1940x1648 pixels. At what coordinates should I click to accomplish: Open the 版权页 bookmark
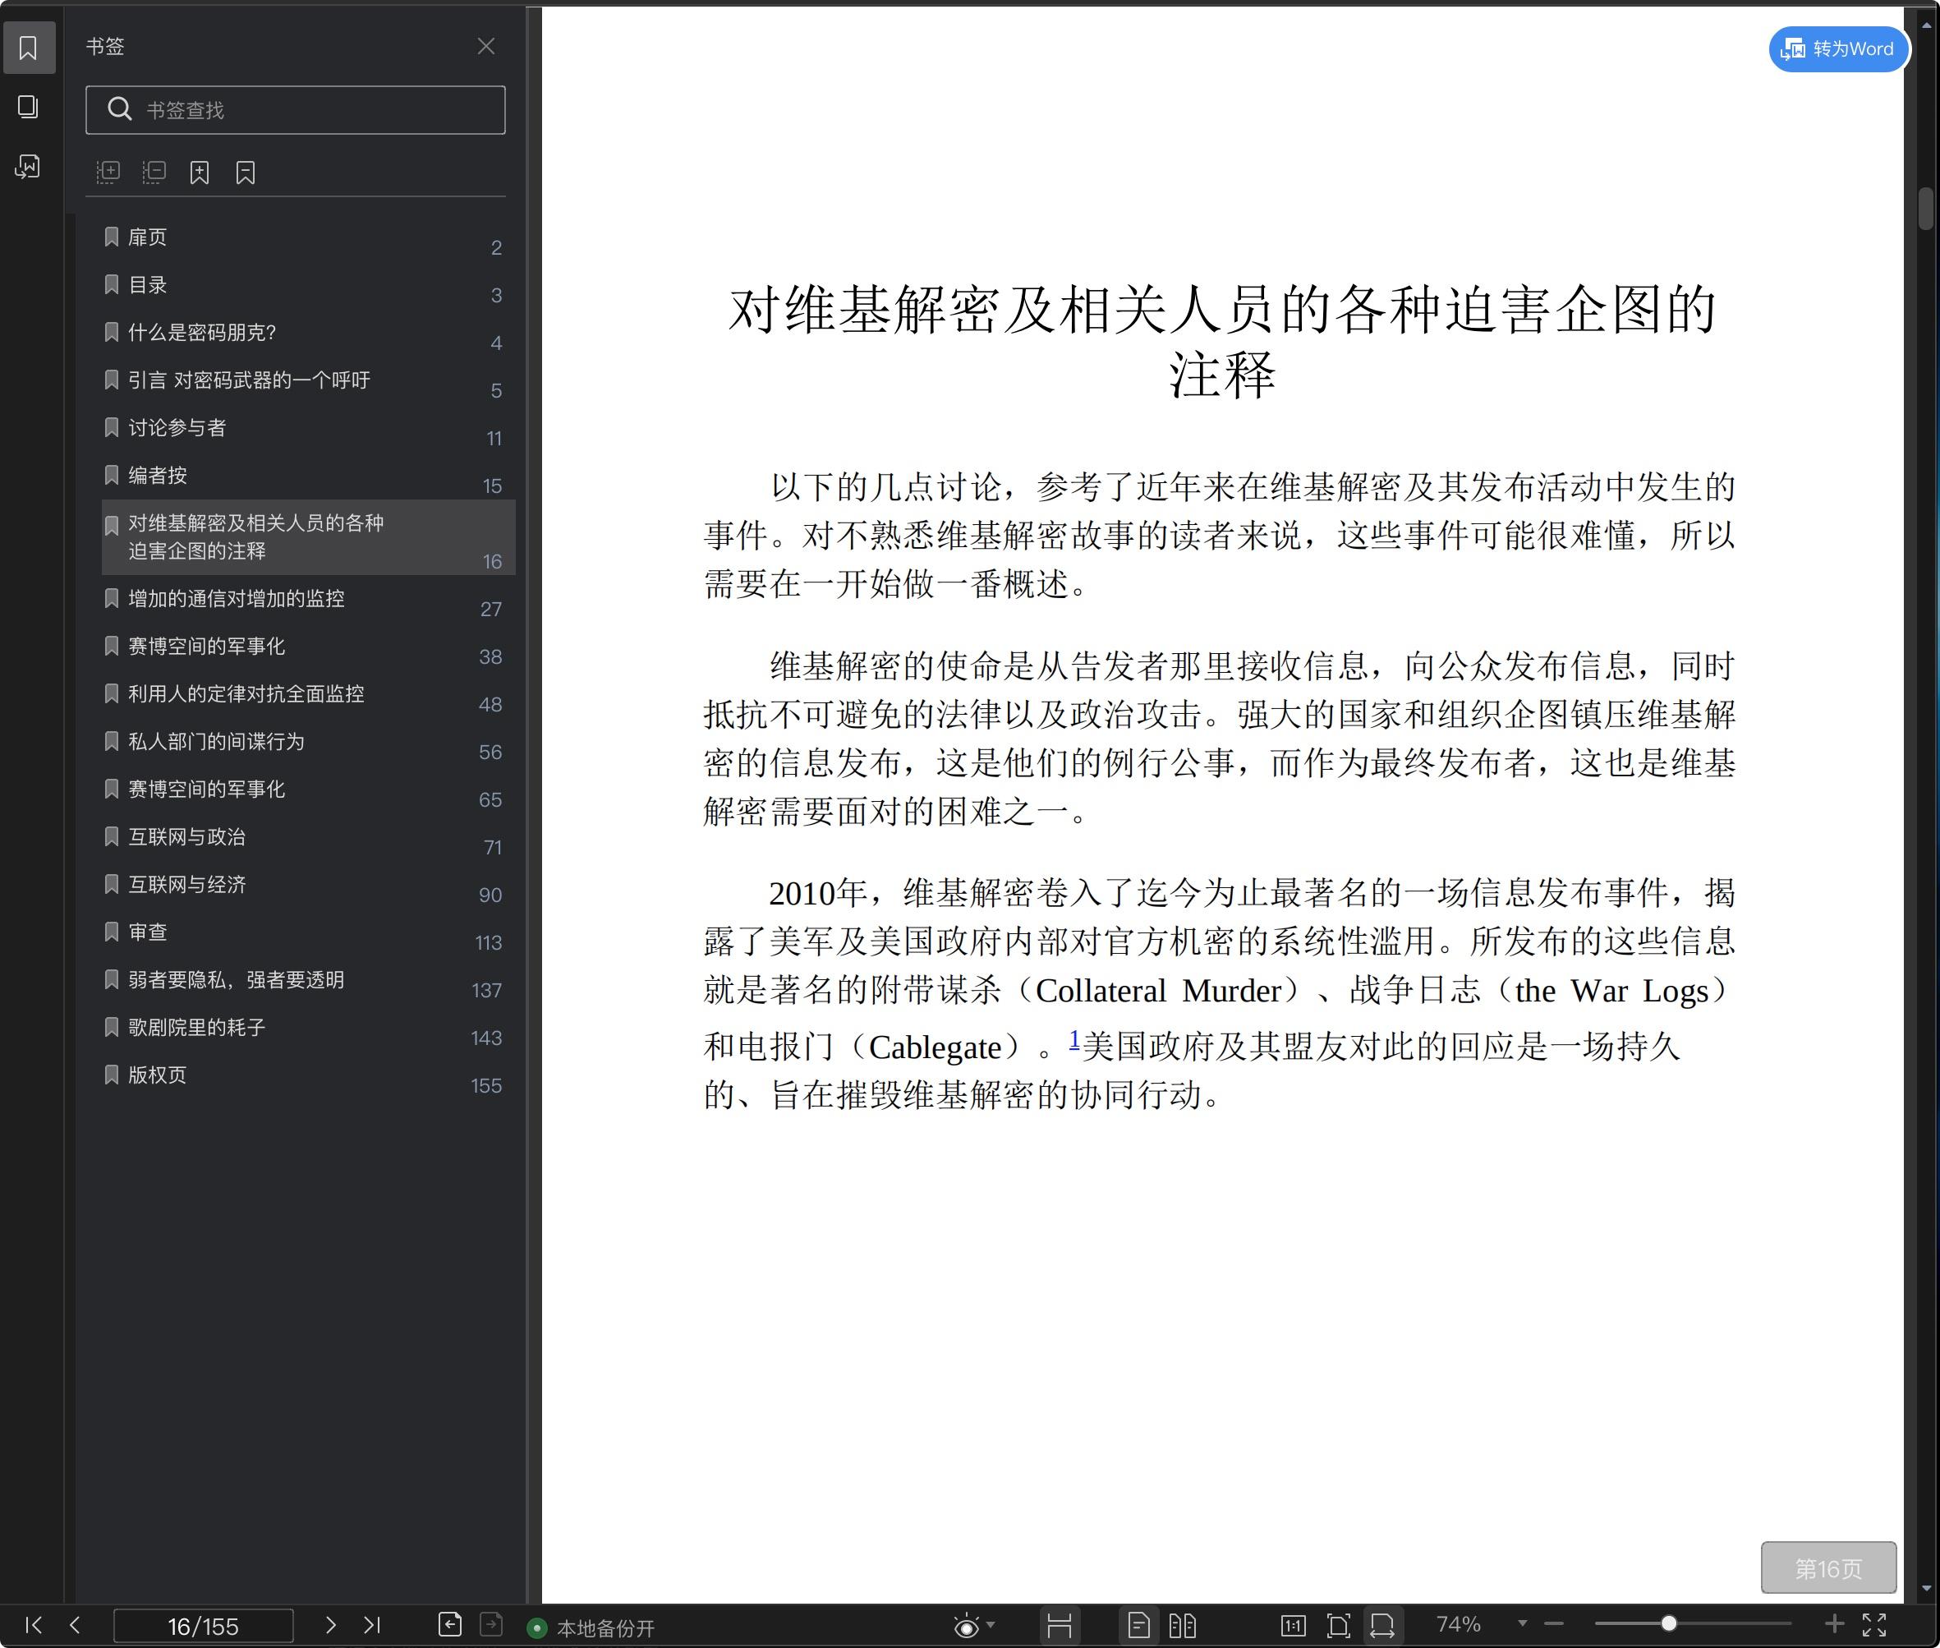click(x=308, y=1075)
